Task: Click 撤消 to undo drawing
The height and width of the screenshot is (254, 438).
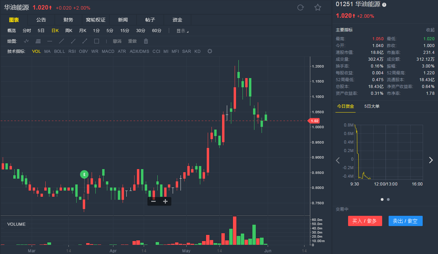Action: (x=117, y=41)
